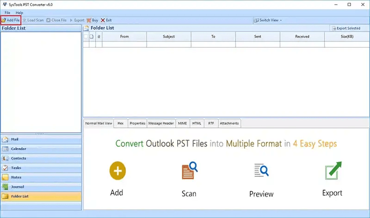Sort by the Received column

(x=302, y=37)
